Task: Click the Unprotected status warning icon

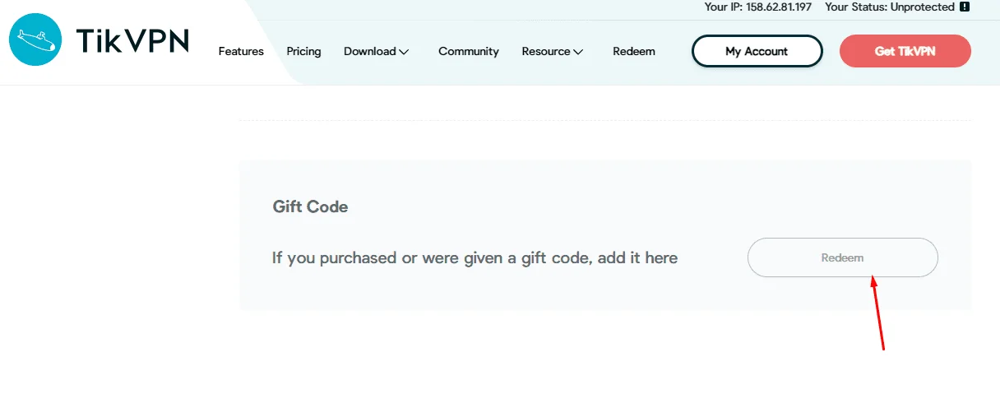Action: tap(965, 7)
